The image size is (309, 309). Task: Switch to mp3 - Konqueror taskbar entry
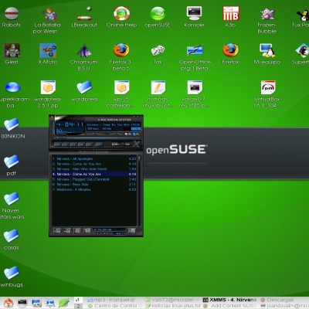[x=111, y=300]
